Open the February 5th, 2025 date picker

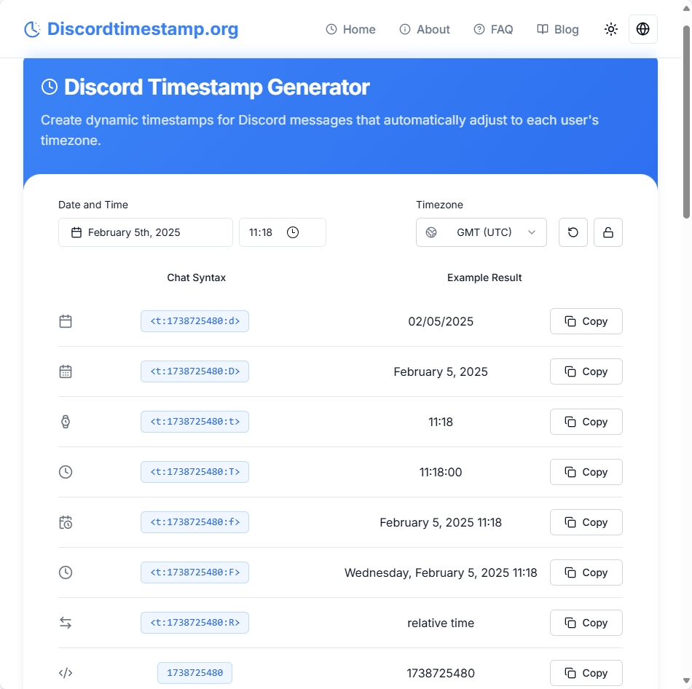pos(145,232)
